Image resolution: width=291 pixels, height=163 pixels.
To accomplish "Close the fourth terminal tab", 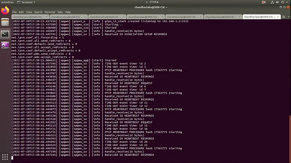I will coord(162,17).
